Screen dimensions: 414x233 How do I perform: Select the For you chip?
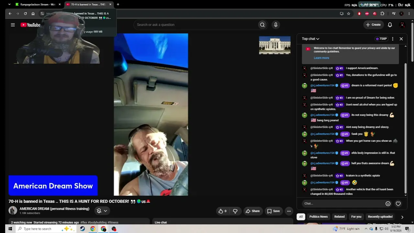pyautogui.click(x=356, y=217)
